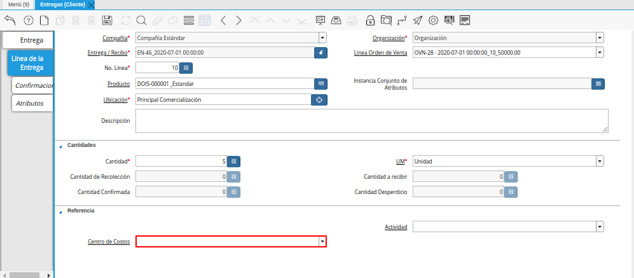Open Centro de Costos dropdown arrow
The image size is (634, 278).
(322, 242)
